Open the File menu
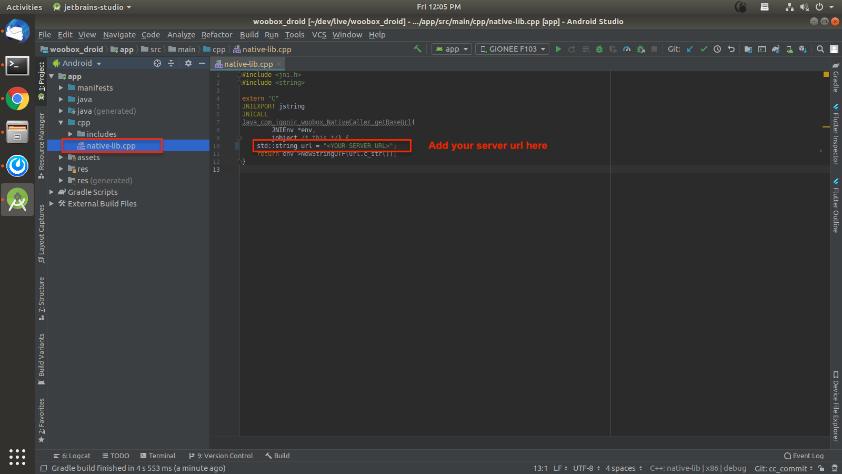This screenshot has width=842, height=474. [45, 35]
